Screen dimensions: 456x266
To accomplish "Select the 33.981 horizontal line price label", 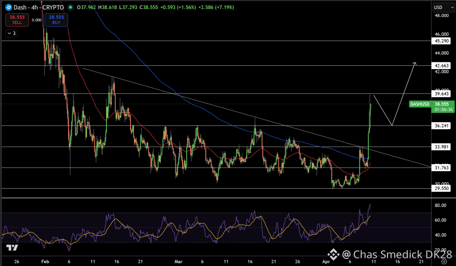I will [x=441, y=147].
